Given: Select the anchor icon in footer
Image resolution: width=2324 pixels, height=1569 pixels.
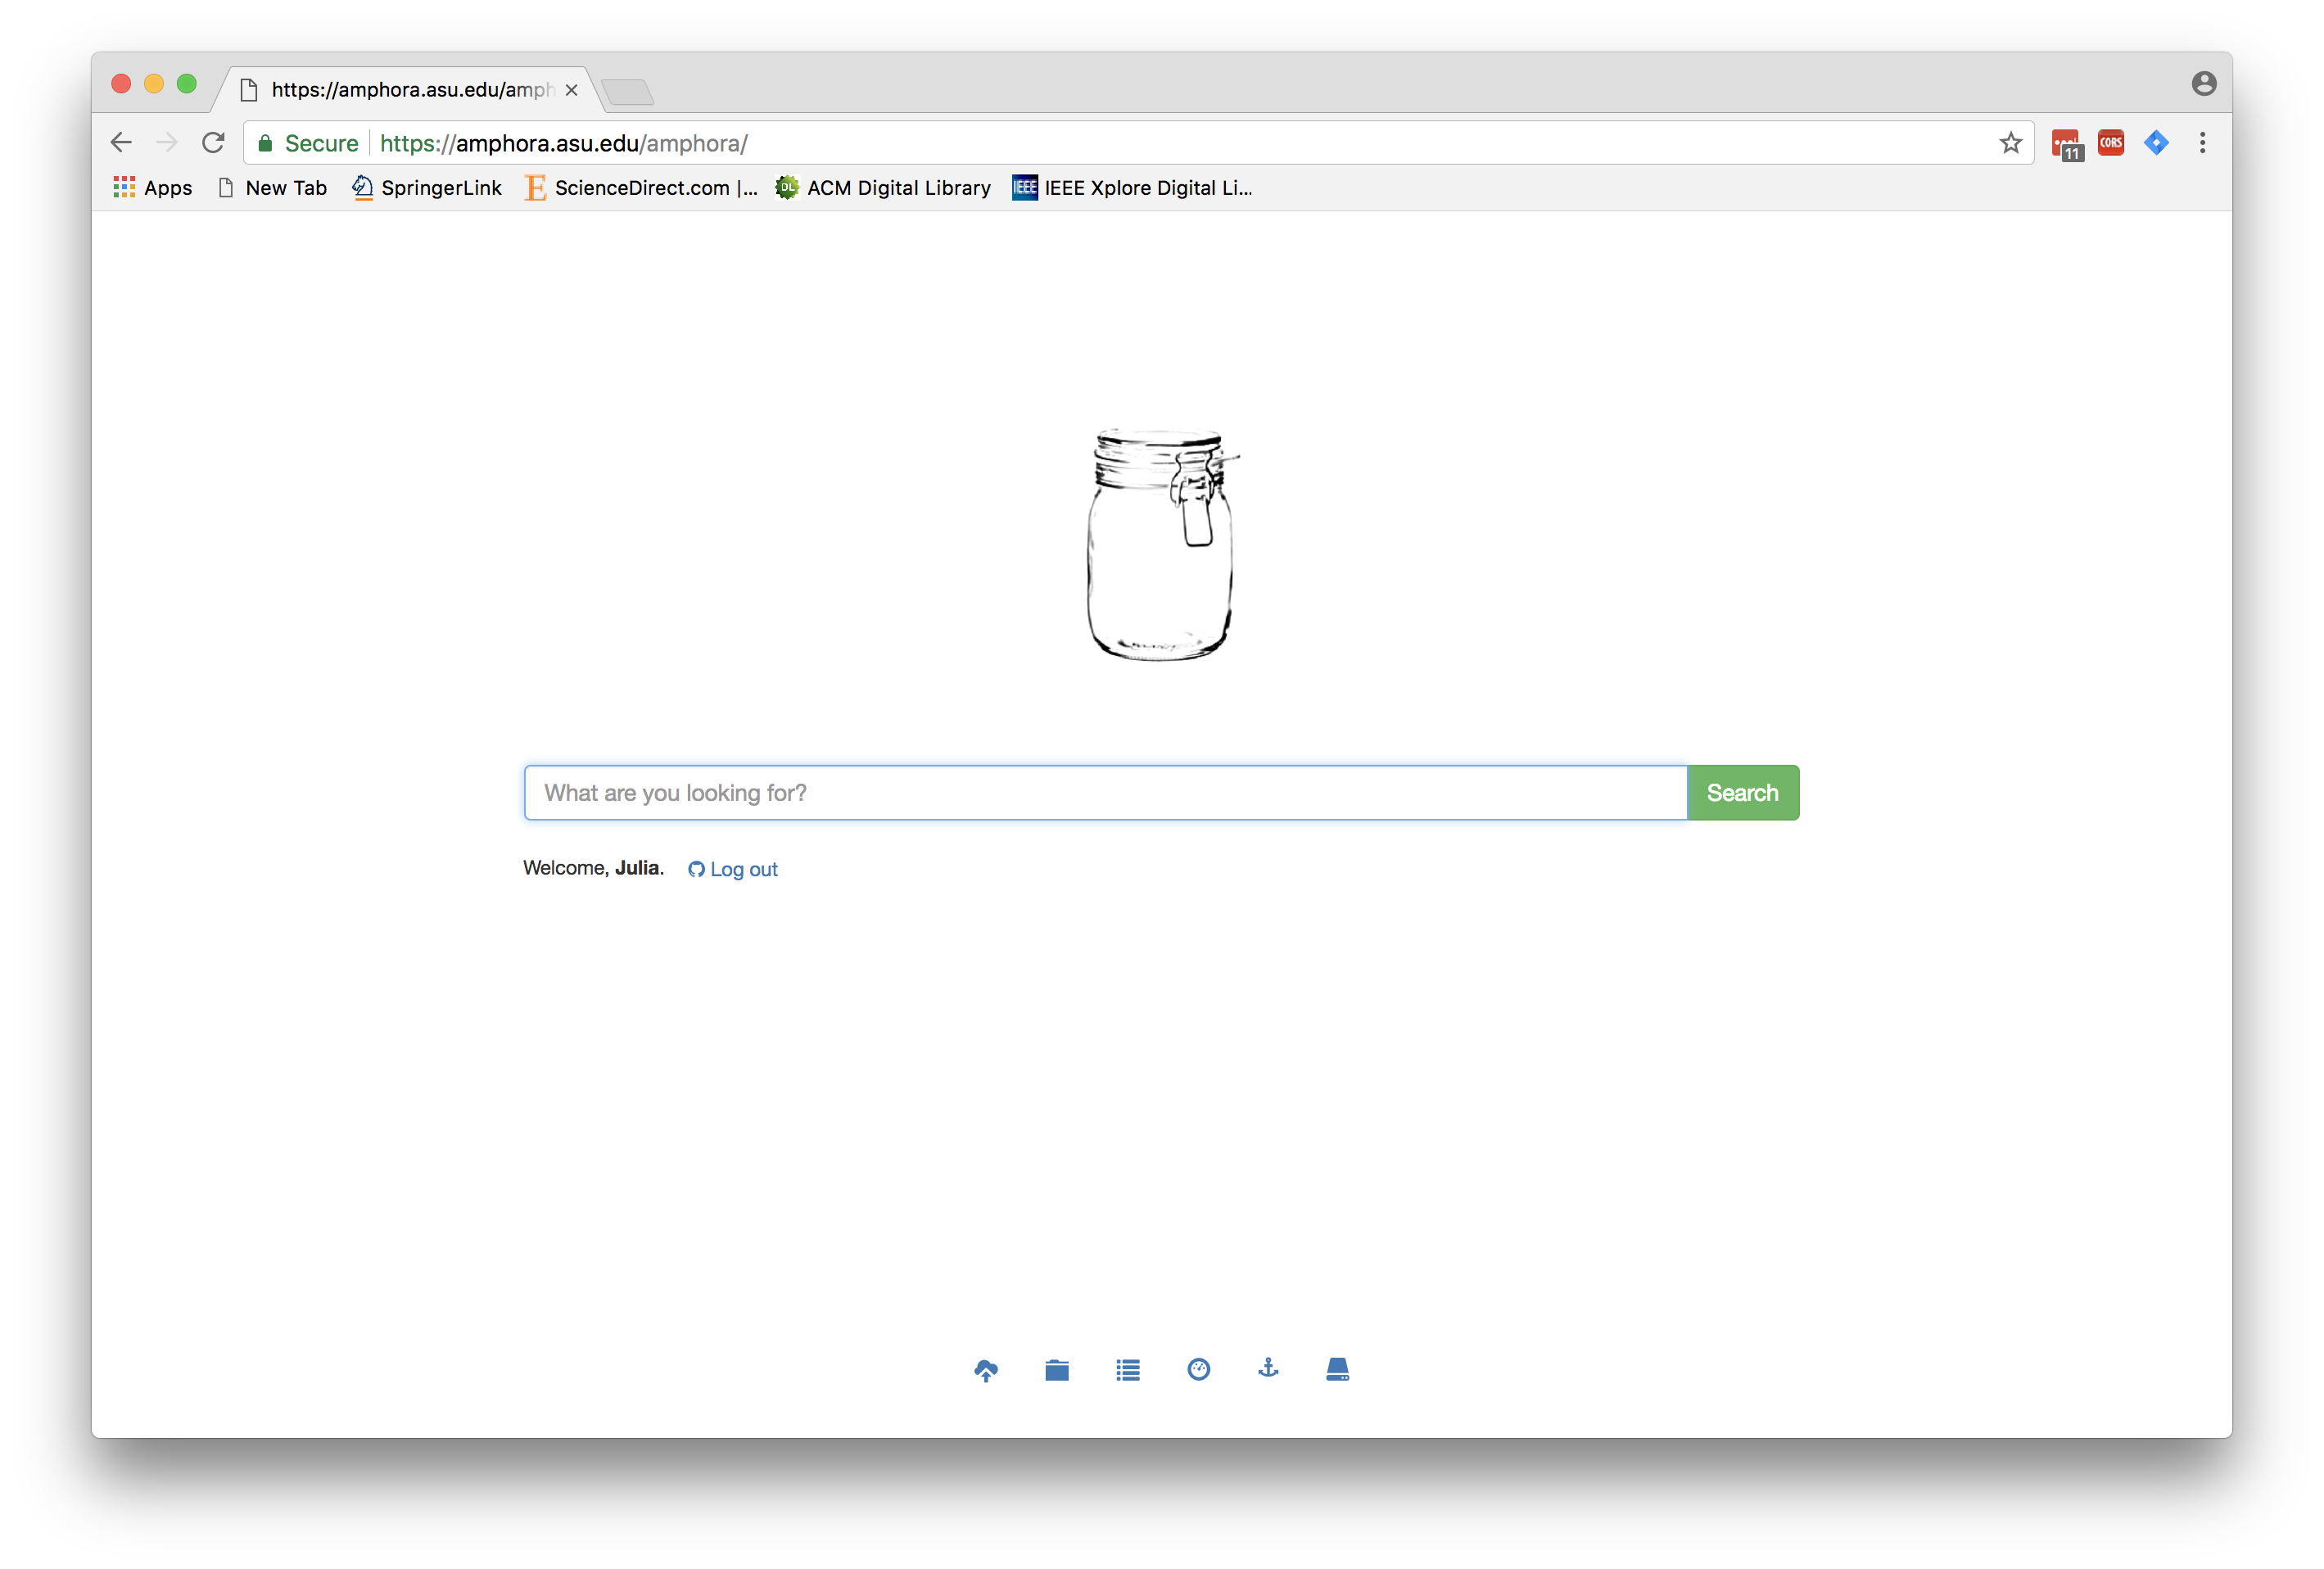Looking at the screenshot, I should 1267,1368.
